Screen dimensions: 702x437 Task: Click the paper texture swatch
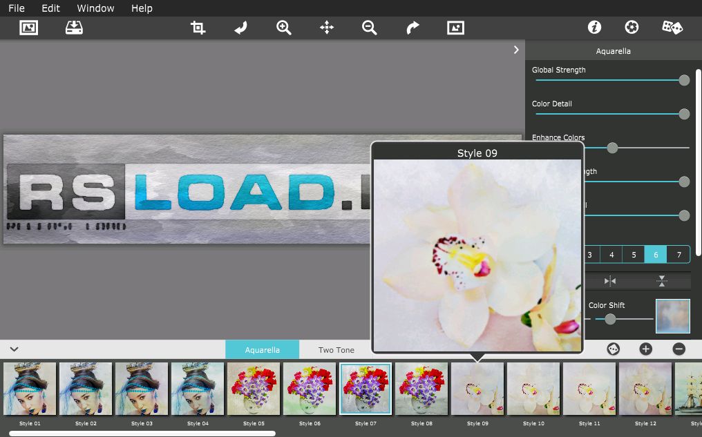click(x=672, y=316)
